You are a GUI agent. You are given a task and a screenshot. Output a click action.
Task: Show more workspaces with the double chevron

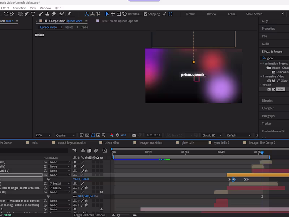283,14
